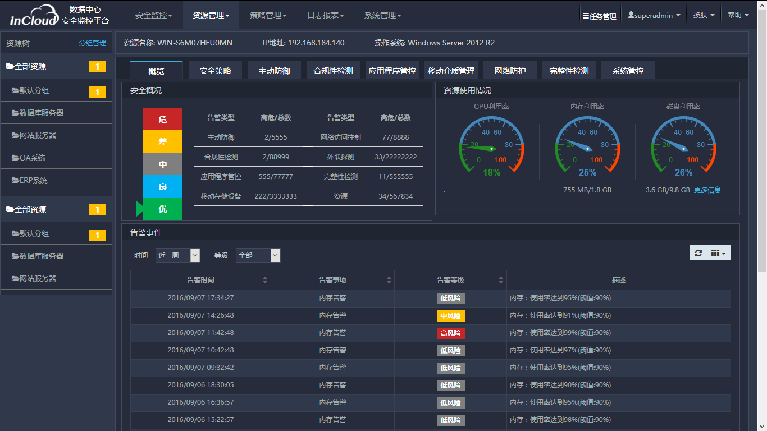Switch to the 网络防护 tab
This screenshot has height=431, width=767.
[x=510, y=70]
